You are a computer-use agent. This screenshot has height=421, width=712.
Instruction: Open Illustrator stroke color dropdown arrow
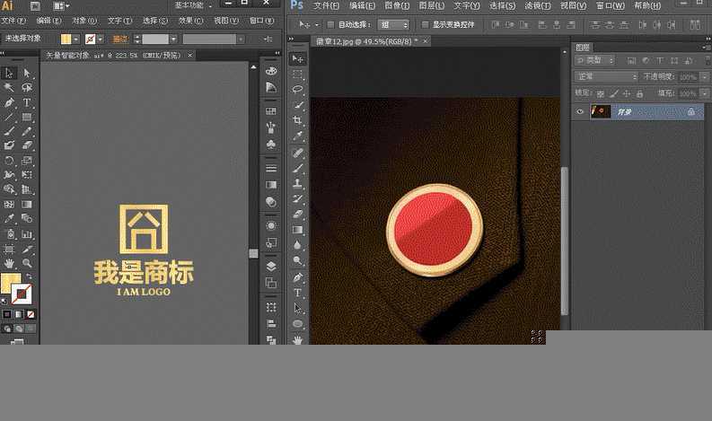[101, 39]
